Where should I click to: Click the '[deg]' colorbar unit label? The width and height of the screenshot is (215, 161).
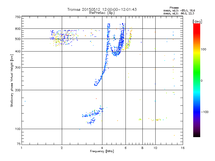click(197, 21)
